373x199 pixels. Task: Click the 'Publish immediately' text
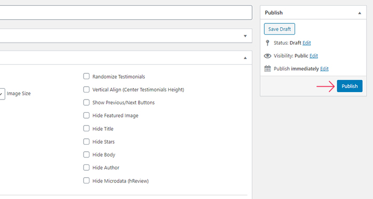[296, 69]
